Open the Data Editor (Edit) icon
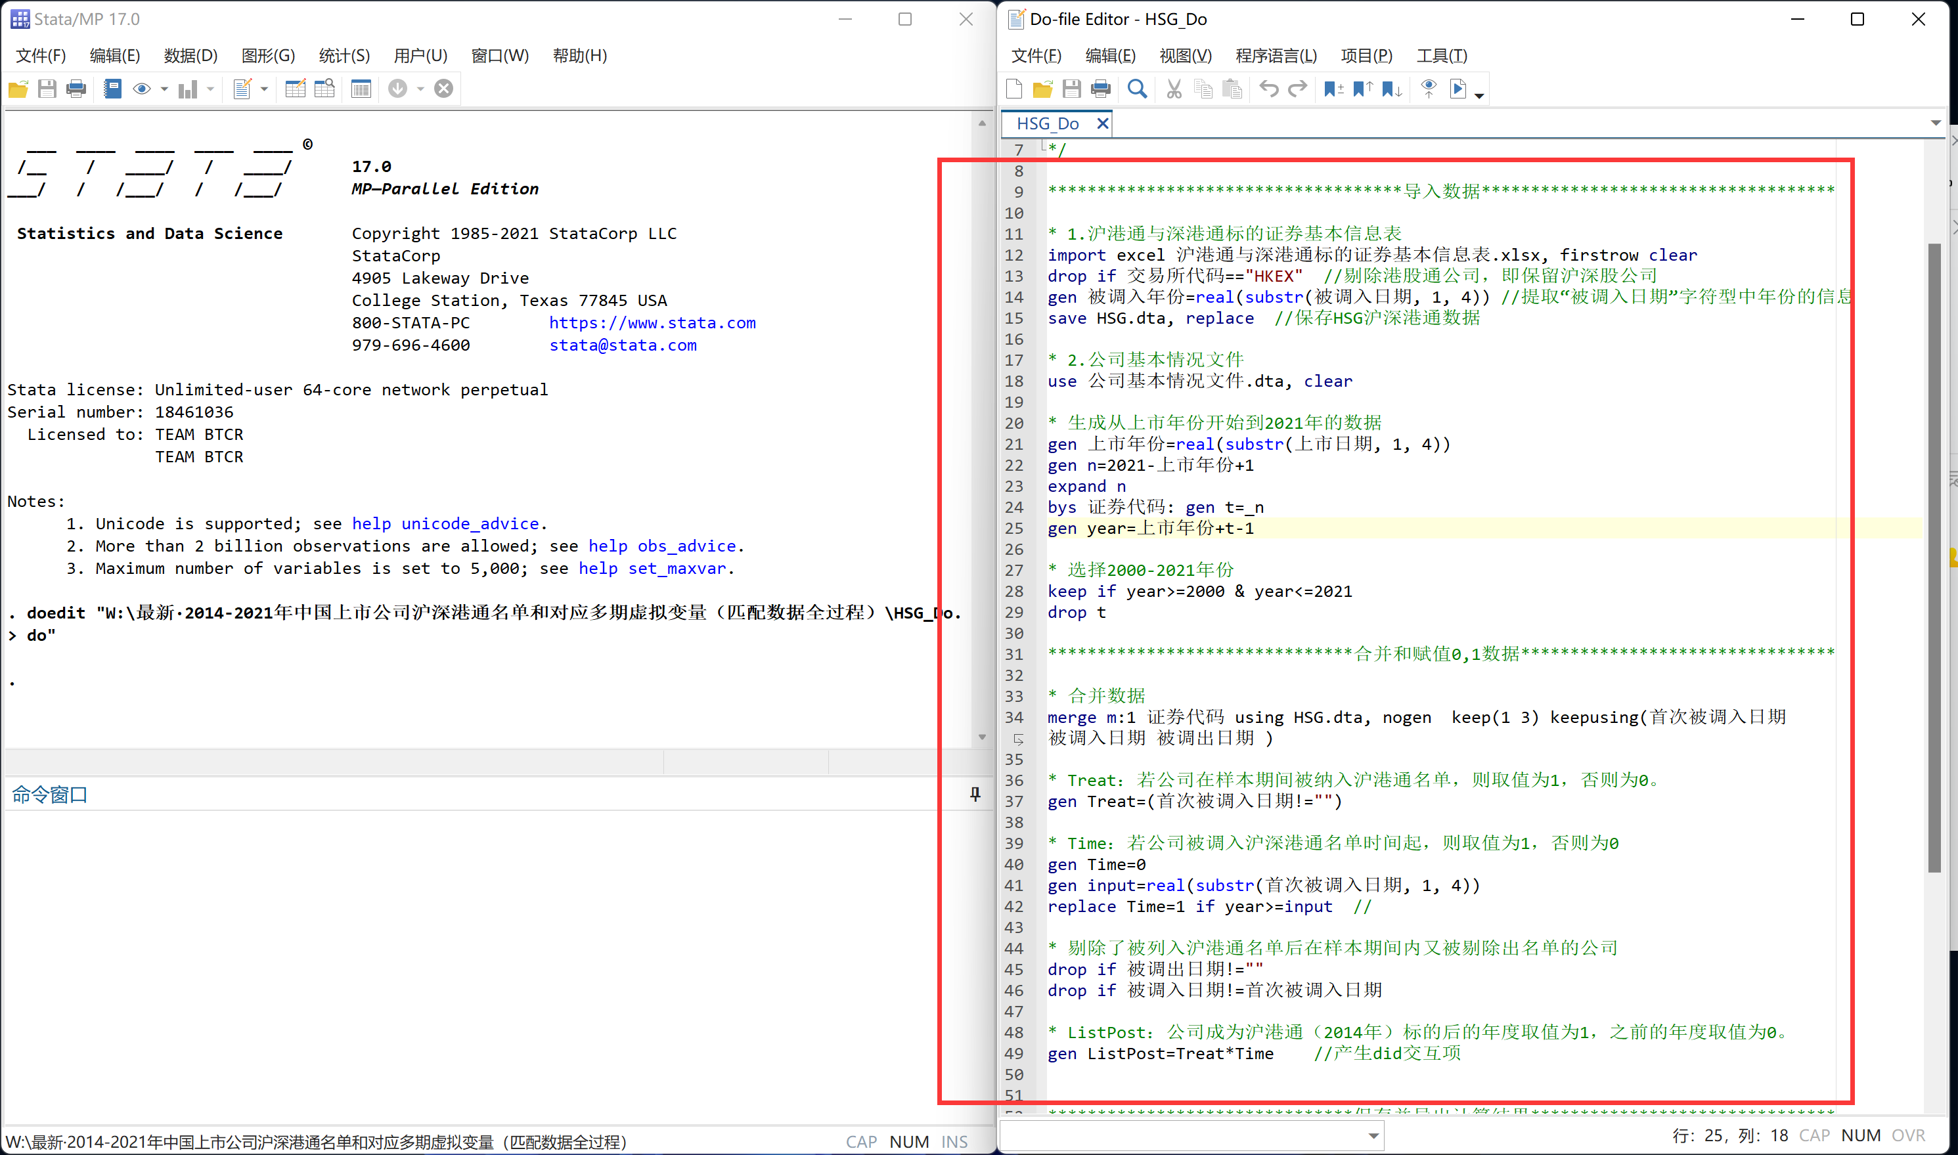Viewport: 1958px width, 1155px height. click(295, 89)
